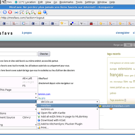135x135 pixels.
Task: Open the Window menu
Action: tap(102, 2)
